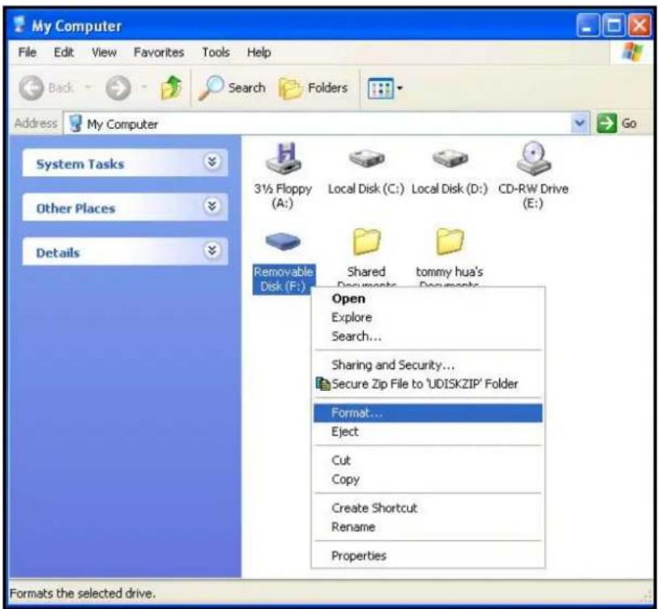This screenshot has width=658, height=609.
Task: Choose Create Shortcut from context menu
Action: (x=428, y=508)
